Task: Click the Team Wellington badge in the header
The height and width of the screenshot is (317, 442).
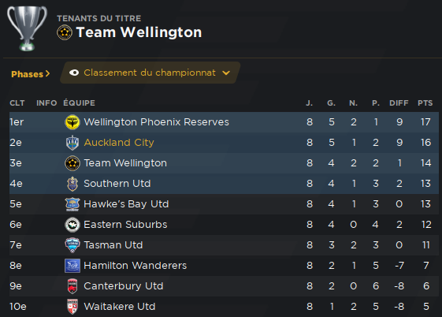Action: click(x=65, y=32)
